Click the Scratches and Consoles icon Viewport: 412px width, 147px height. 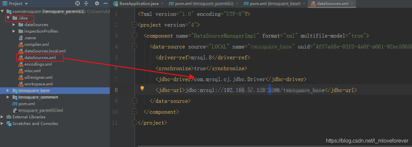(9, 124)
